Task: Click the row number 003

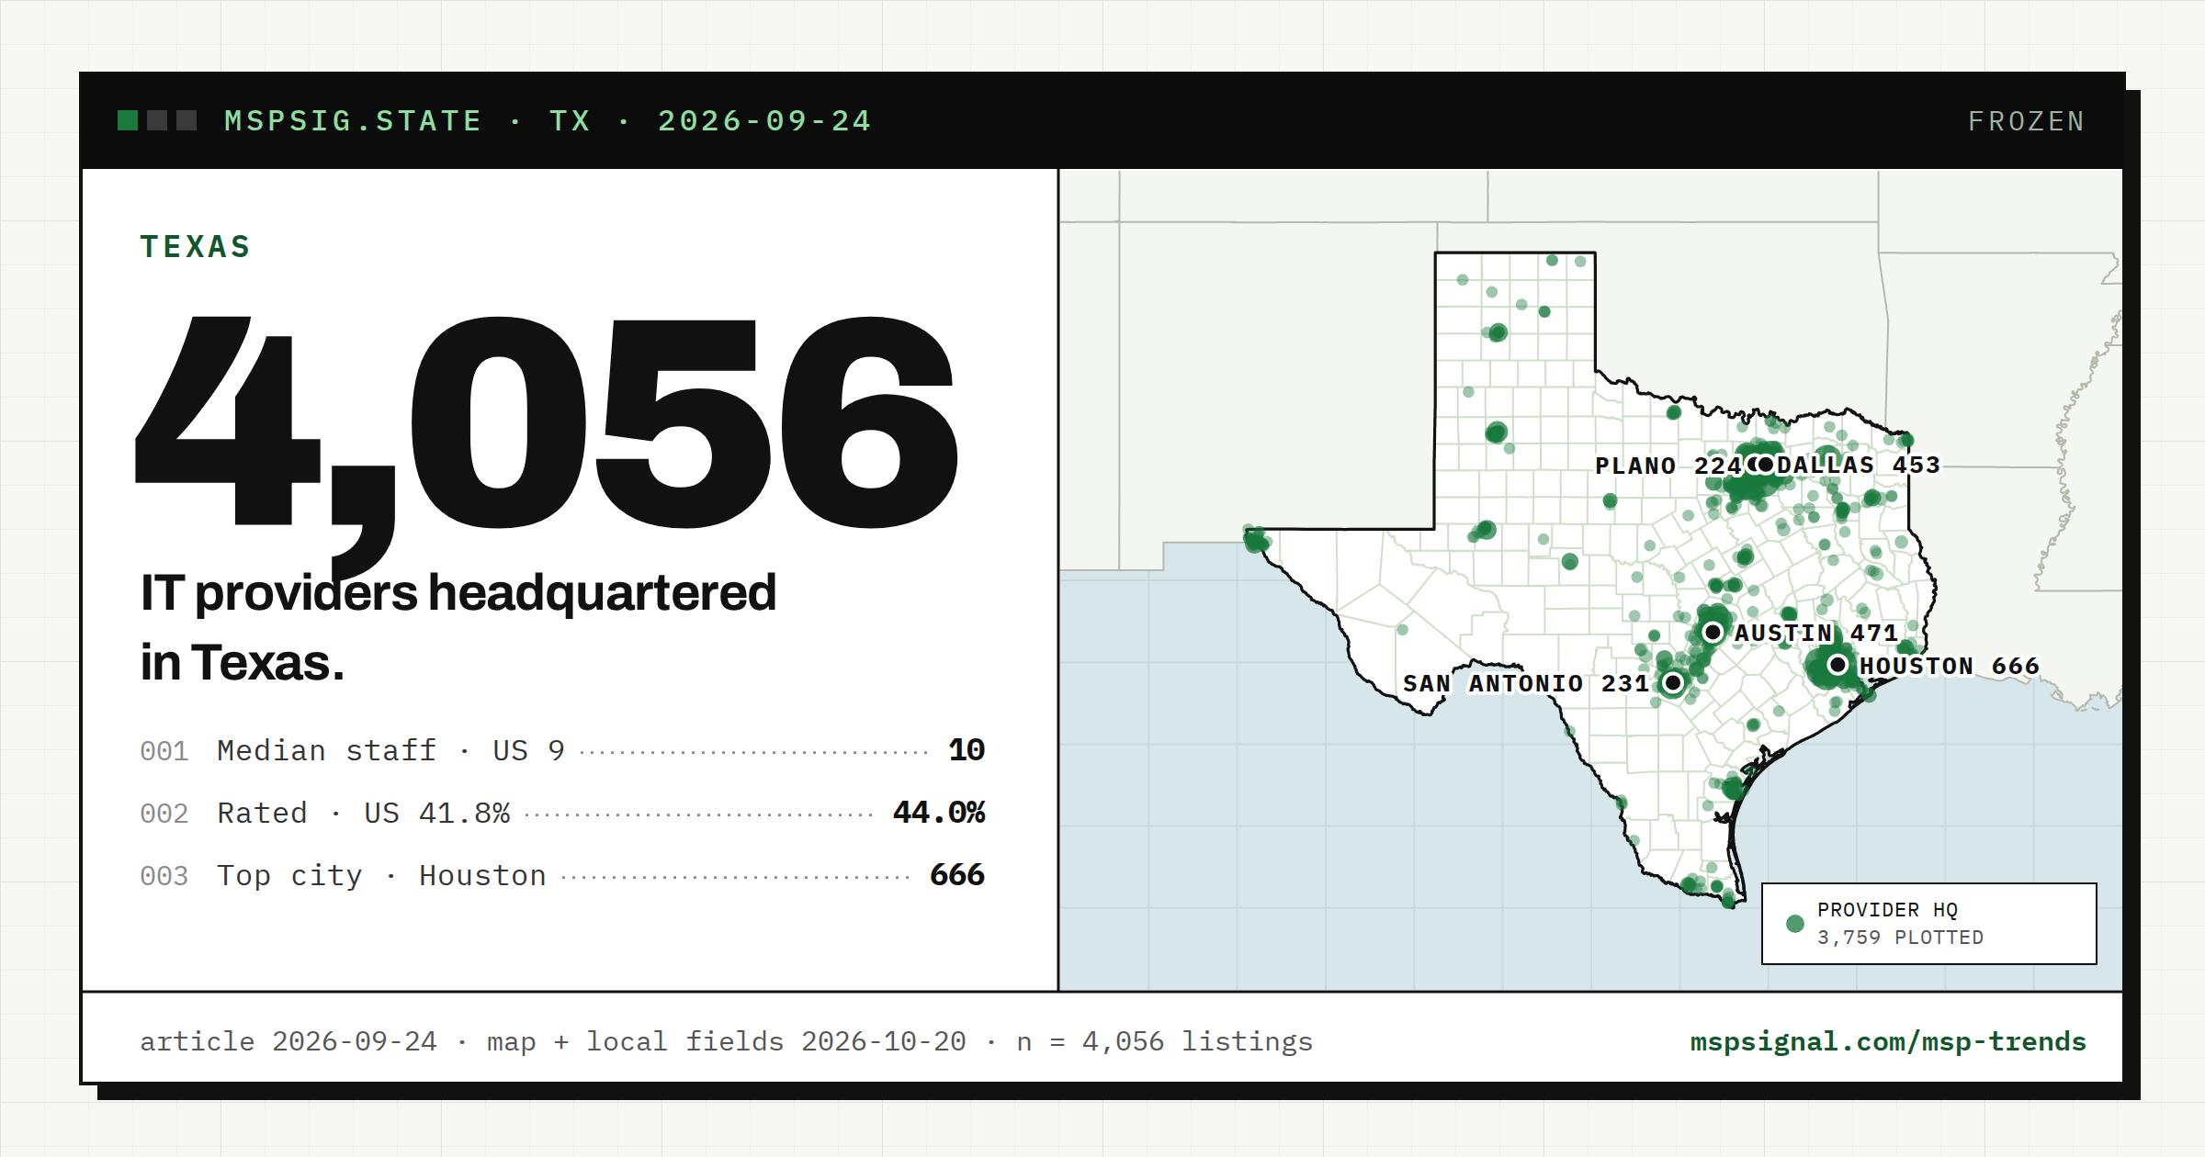Action: pyautogui.click(x=164, y=876)
